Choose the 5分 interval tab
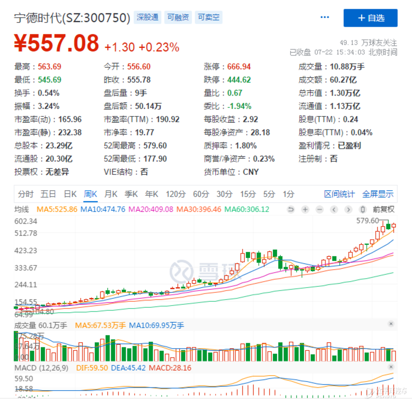Screen dimensions: 412x404 click(269, 194)
